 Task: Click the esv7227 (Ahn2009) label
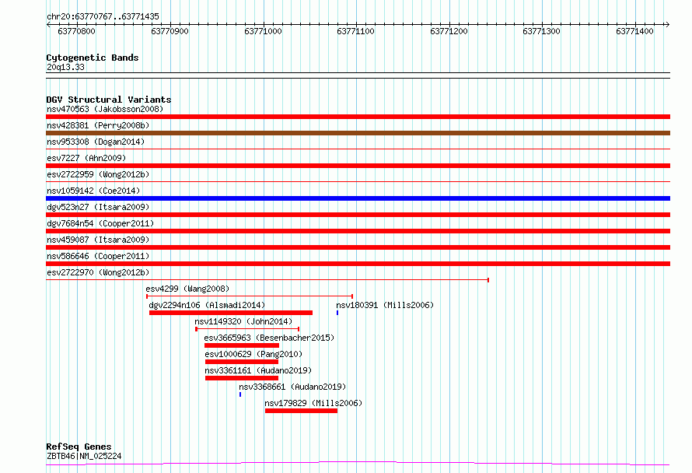(86, 158)
